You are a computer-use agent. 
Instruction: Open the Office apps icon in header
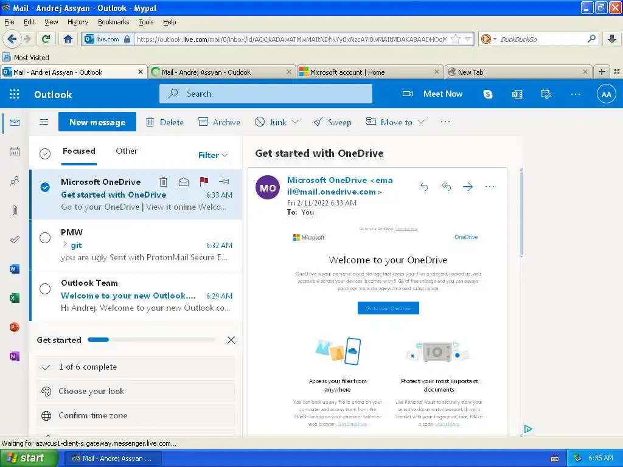(517, 94)
